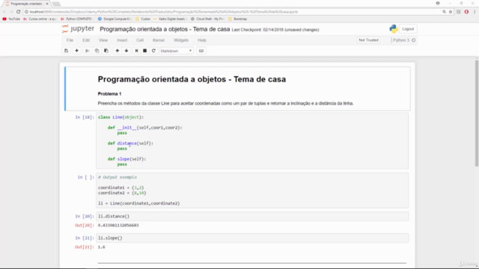Click the browser address bar URL
479x269 pixels.
tap(163, 12)
